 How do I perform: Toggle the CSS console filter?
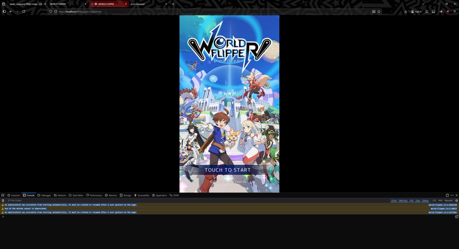434,200
